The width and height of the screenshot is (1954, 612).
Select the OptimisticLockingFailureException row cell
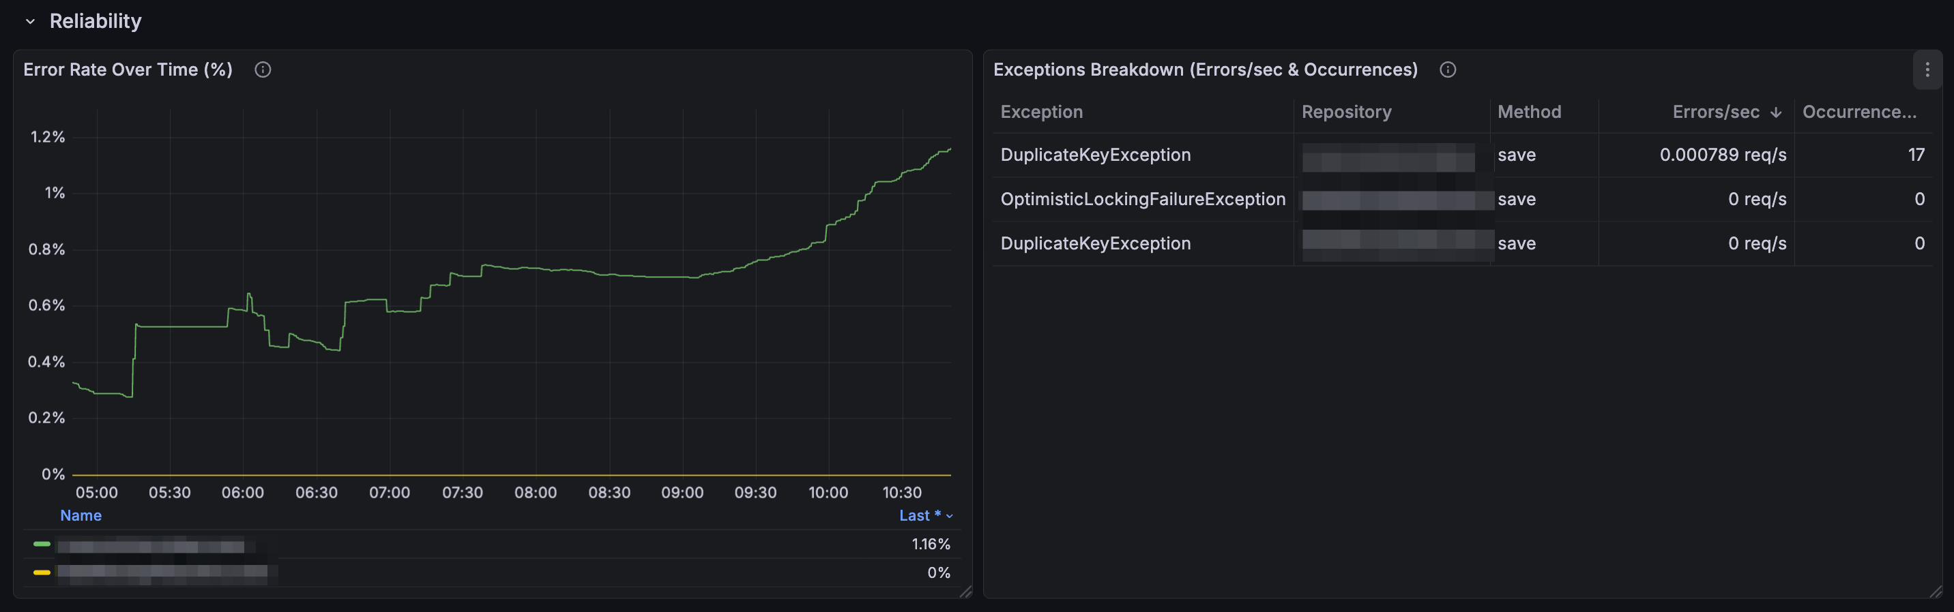[1142, 199]
